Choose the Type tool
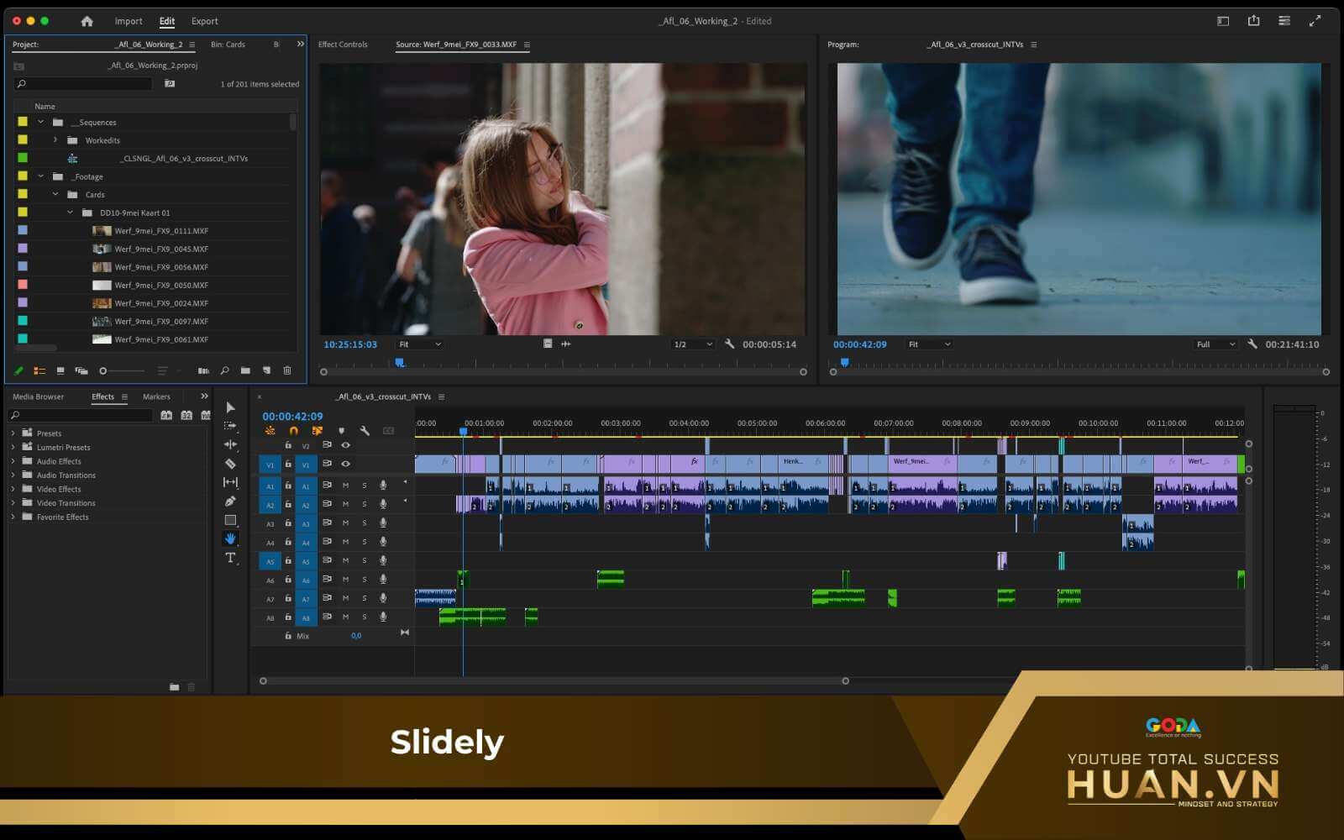1344x840 pixels. [230, 558]
